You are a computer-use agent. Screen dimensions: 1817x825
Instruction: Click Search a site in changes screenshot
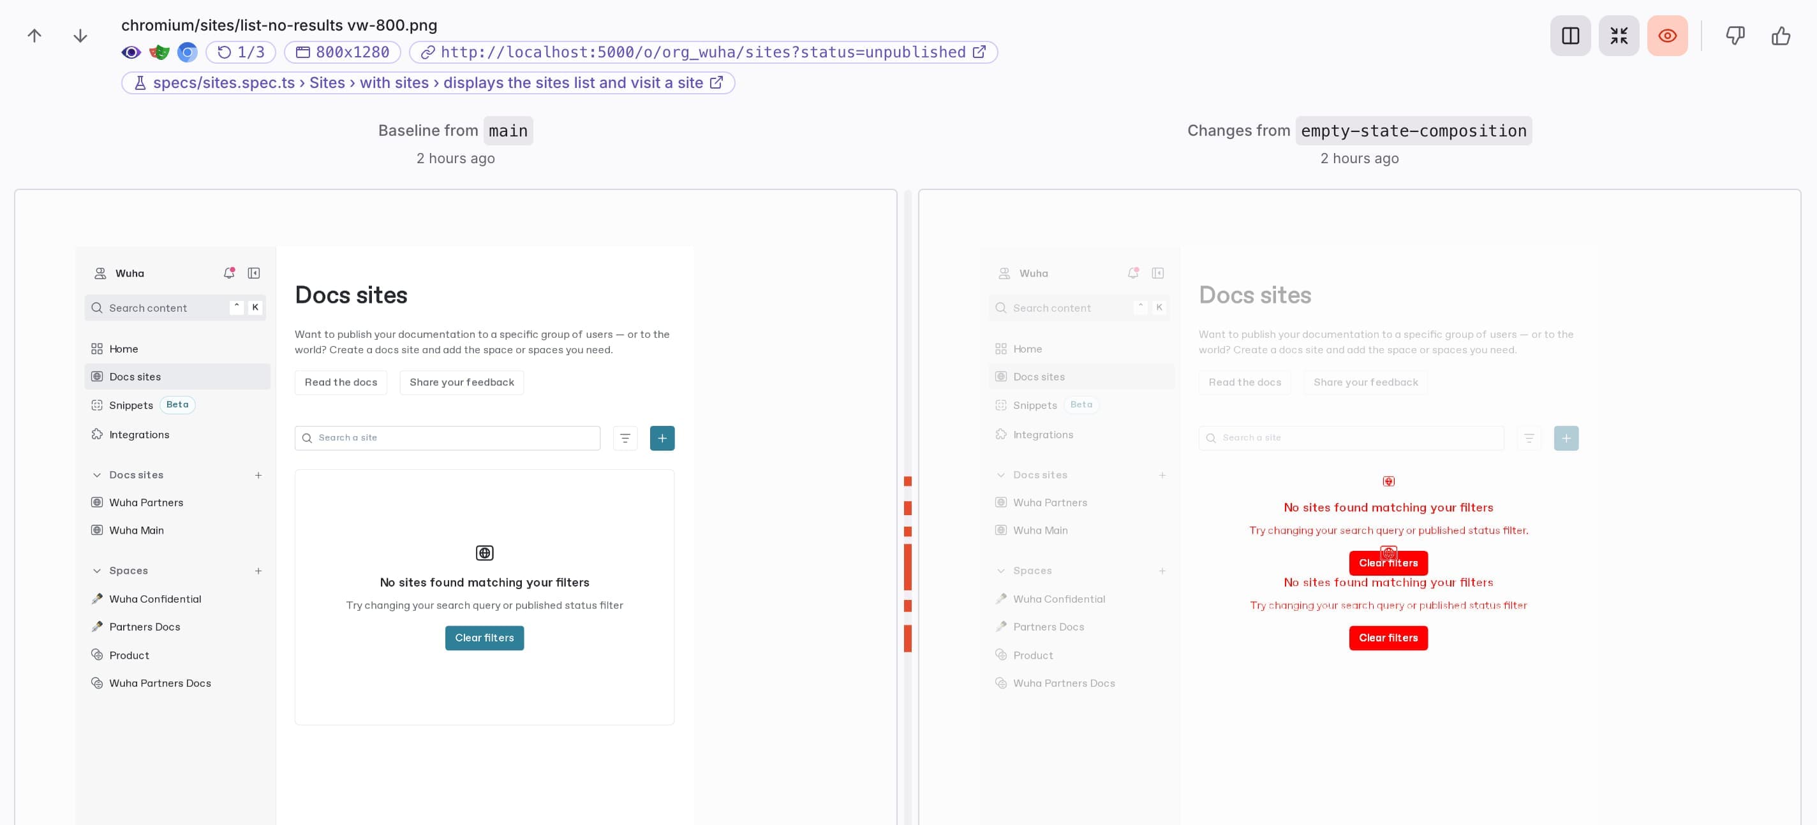tap(1351, 438)
